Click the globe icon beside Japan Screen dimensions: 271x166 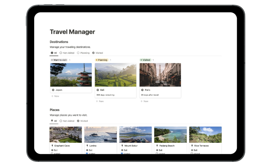coord(53,90)
